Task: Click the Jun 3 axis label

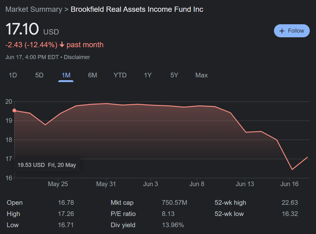Action: point(151,184)
